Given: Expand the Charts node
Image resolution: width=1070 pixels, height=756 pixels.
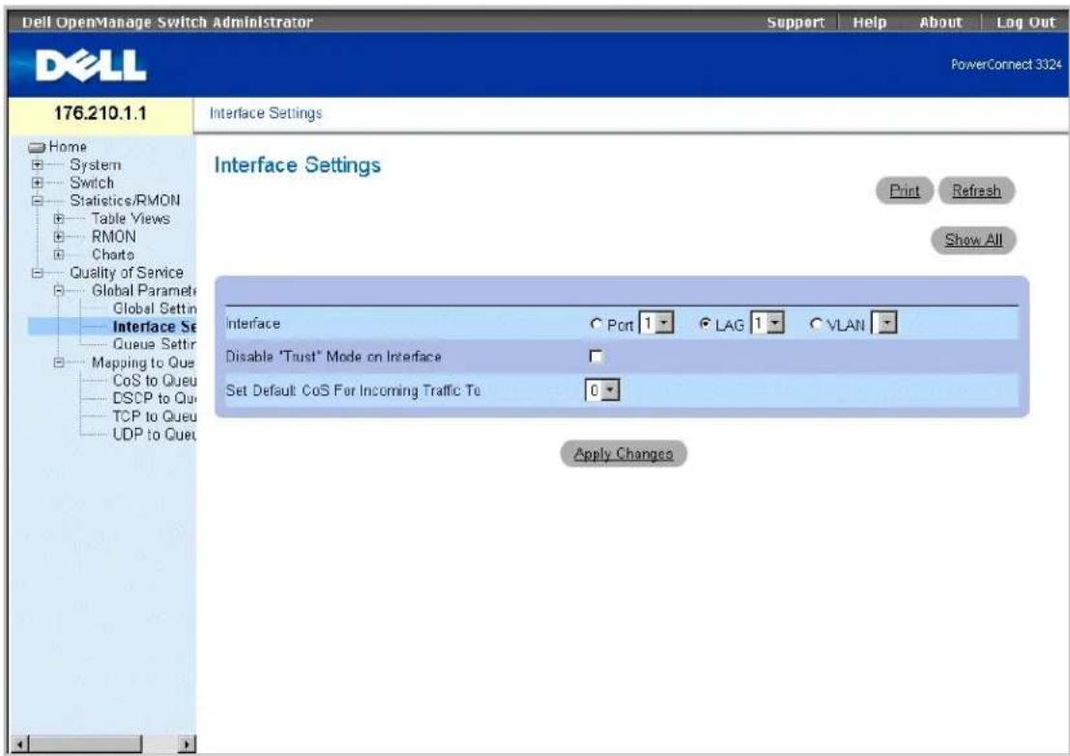Looking at the screenshot, I should pos(59,254).
